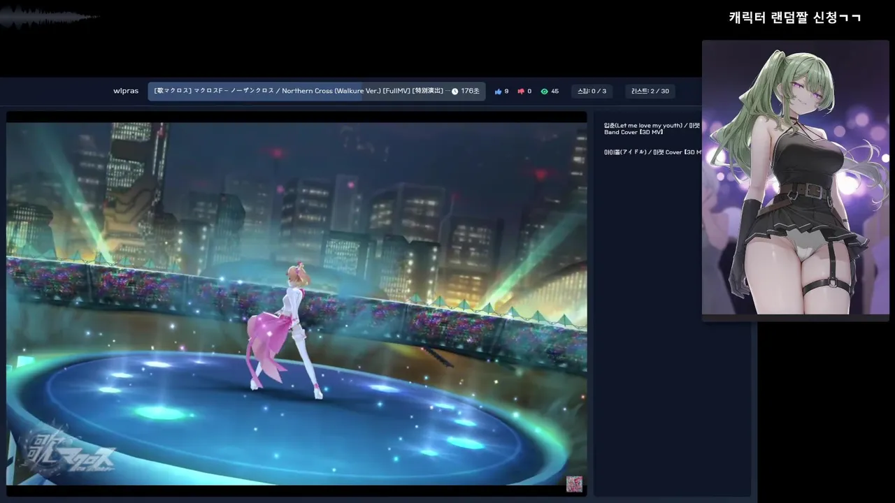Select queue item 아이돌(アイドル) Cover 3D MV
The height and width of the screenshot is (503, 895).
[x=652, y=152]
